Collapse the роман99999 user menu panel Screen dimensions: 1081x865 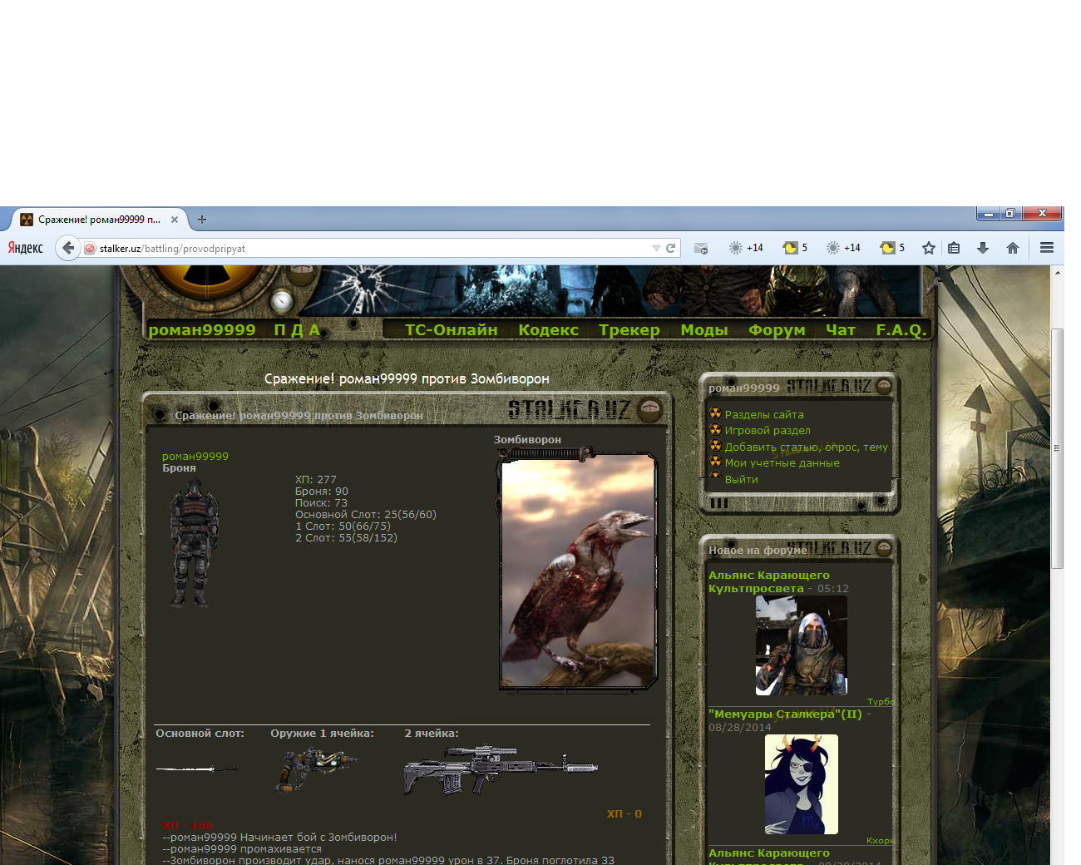(884, 386)
